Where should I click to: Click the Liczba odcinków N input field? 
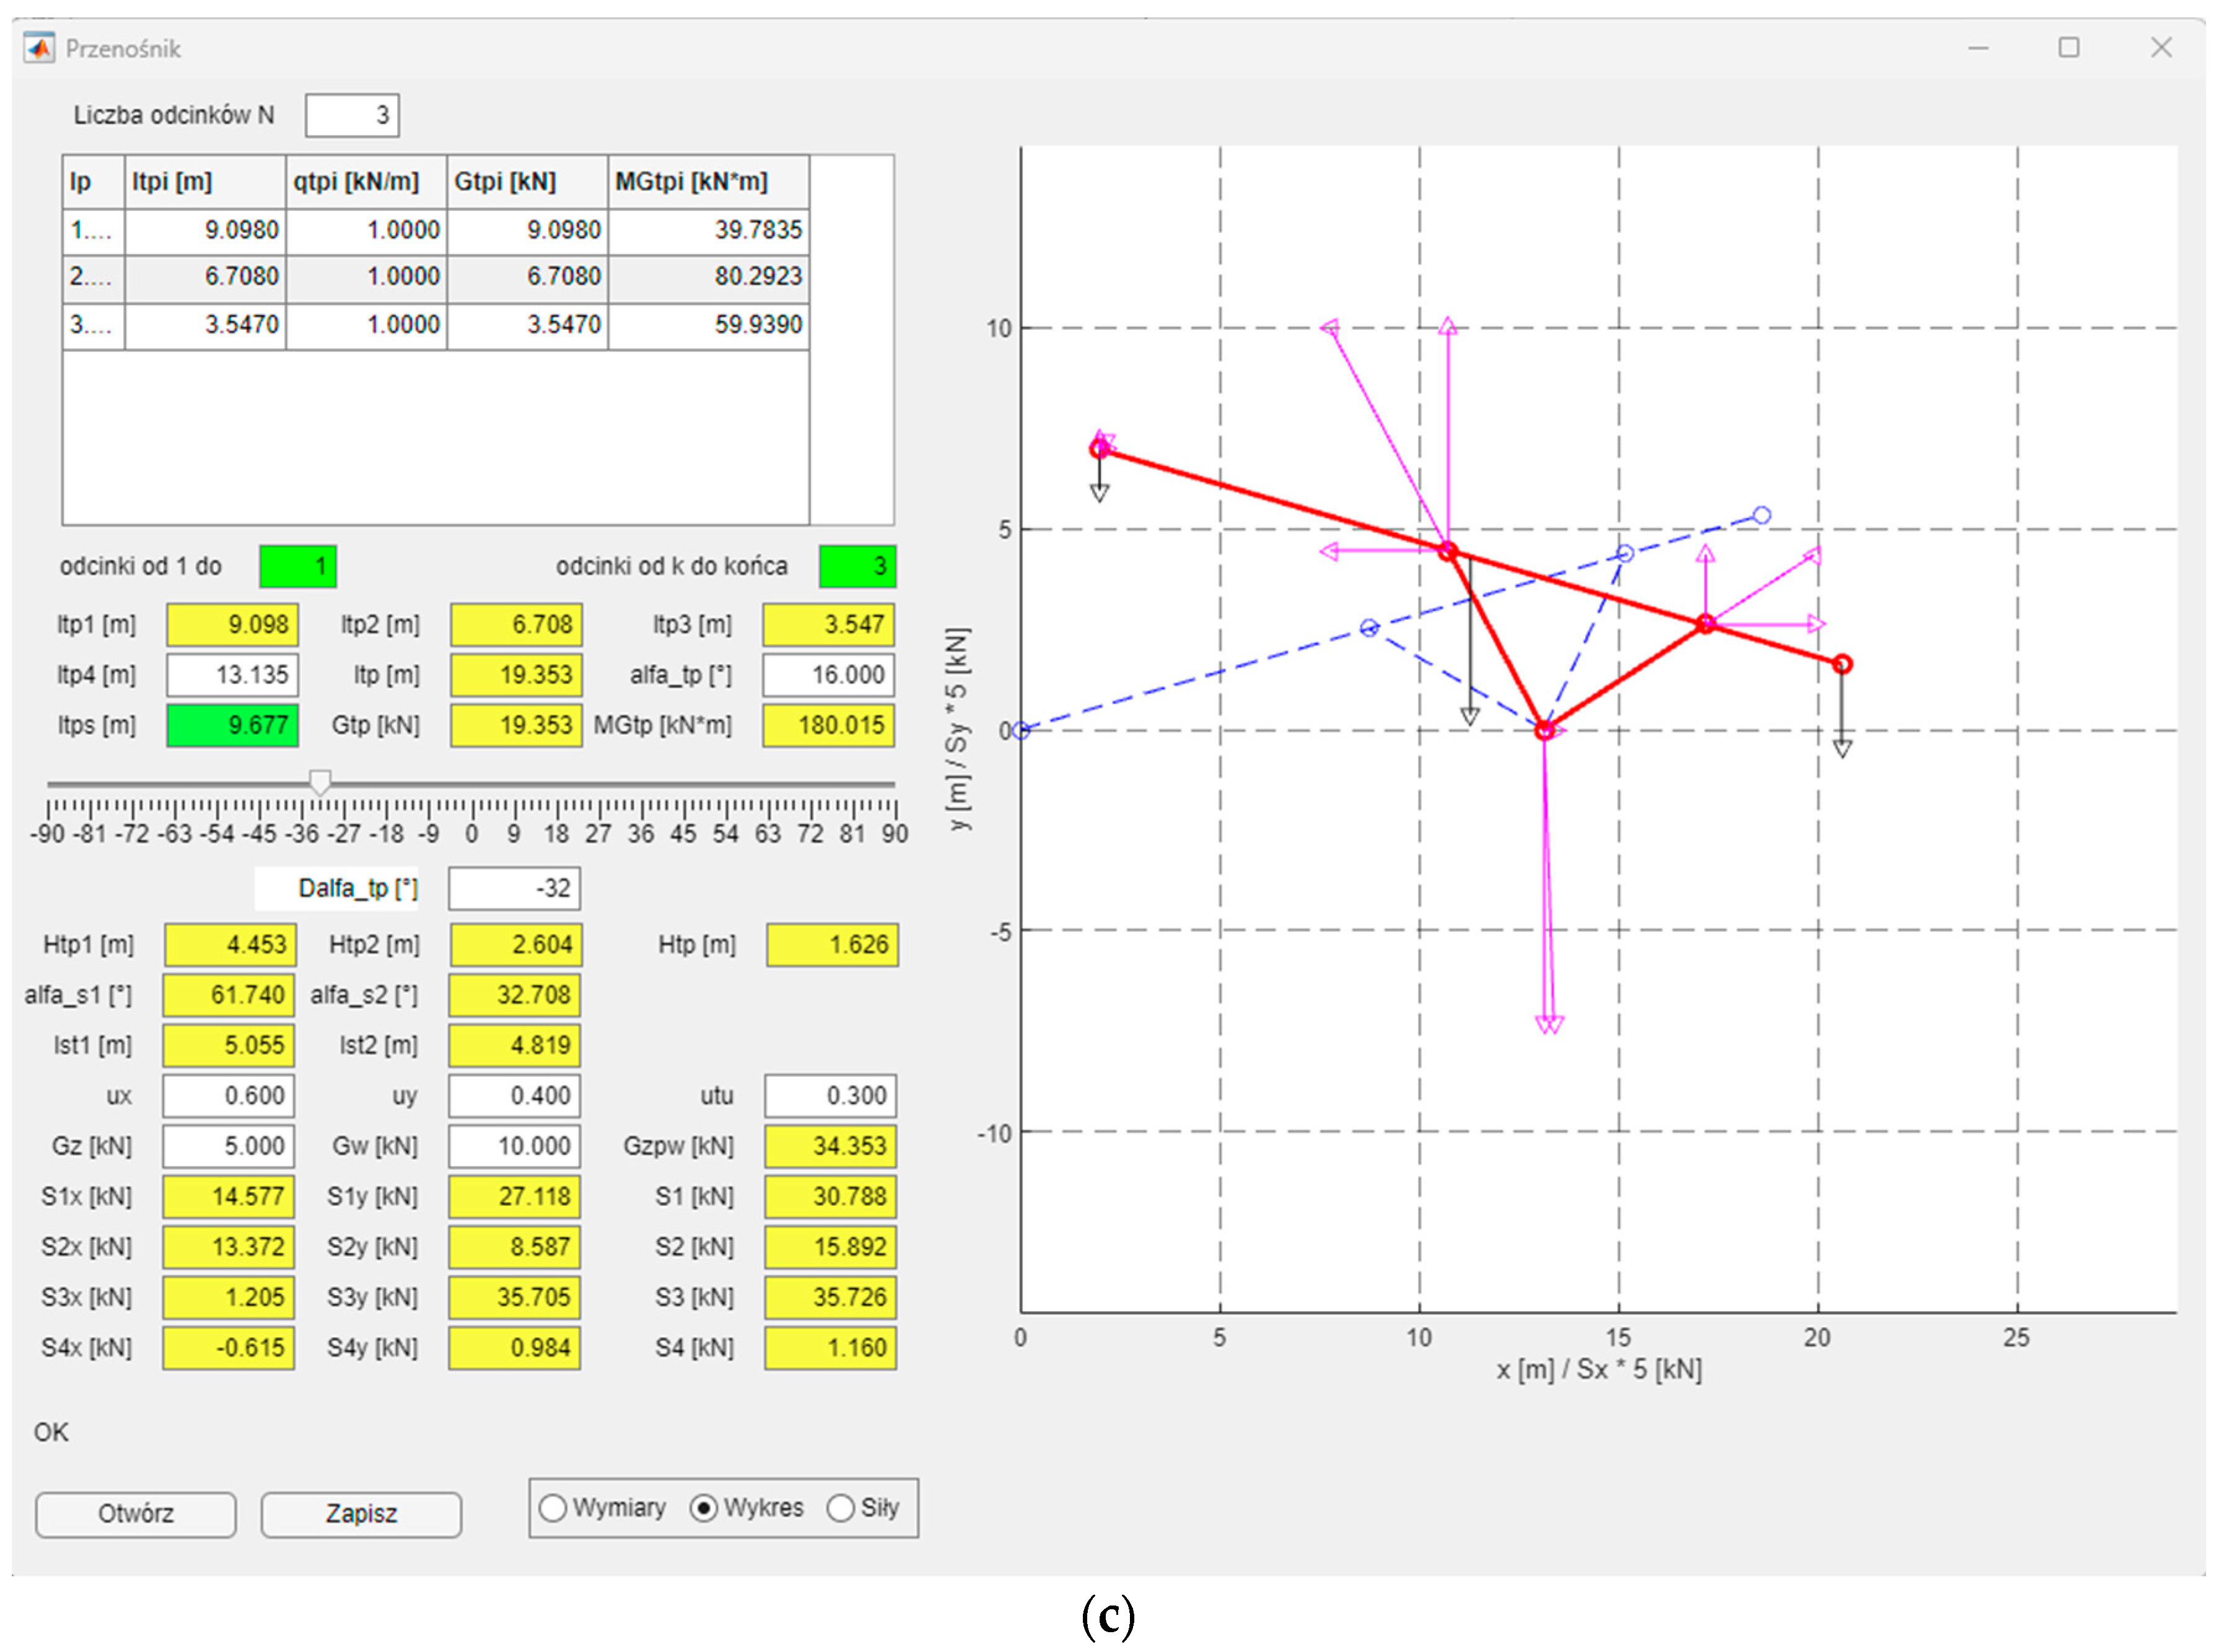tap(352, 115)
